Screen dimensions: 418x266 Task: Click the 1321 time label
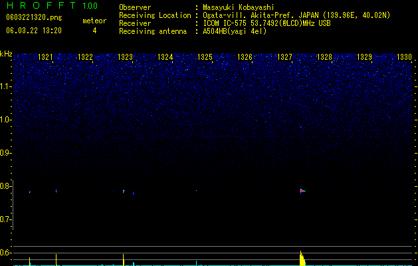coord(45,57)
